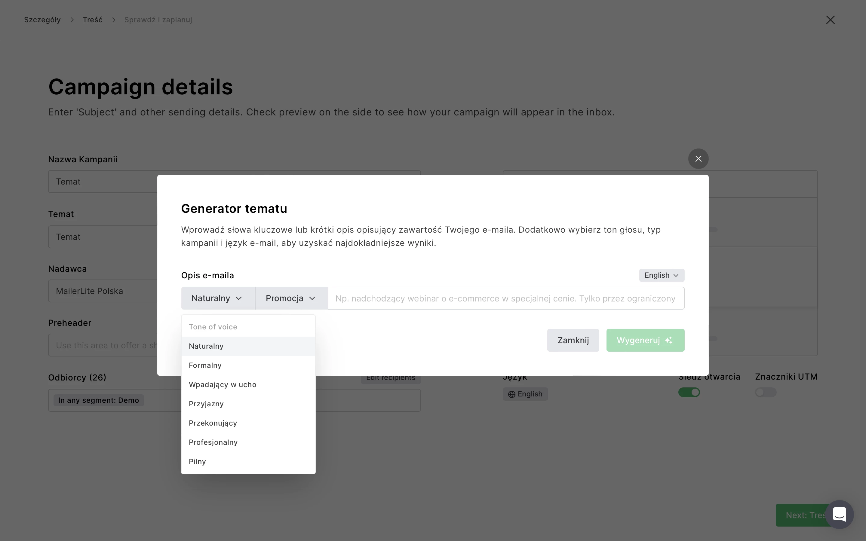Open the English language selector in modal
866x541 pixels.
coord(661,275)
